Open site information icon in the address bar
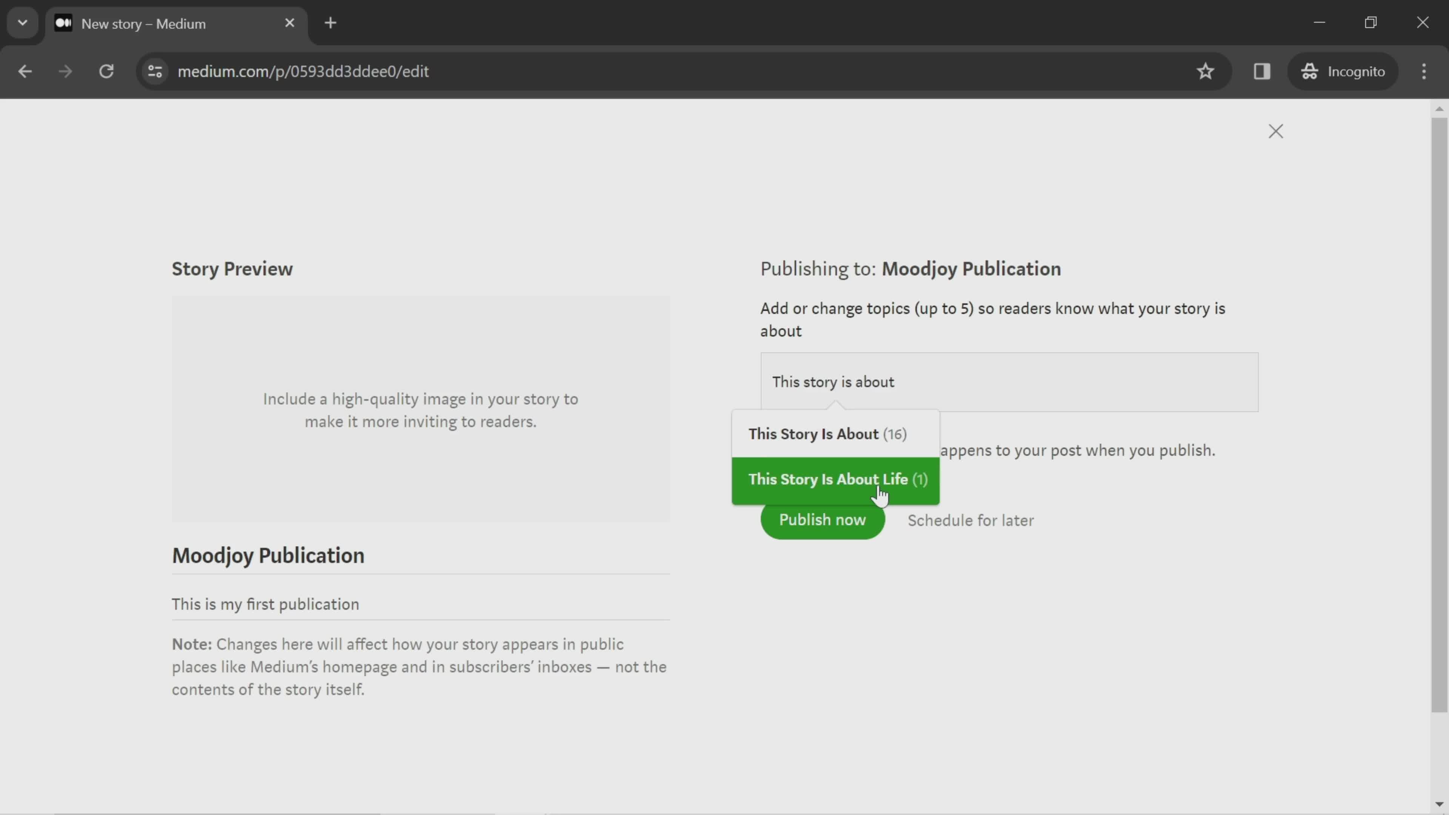 [155, 71]
